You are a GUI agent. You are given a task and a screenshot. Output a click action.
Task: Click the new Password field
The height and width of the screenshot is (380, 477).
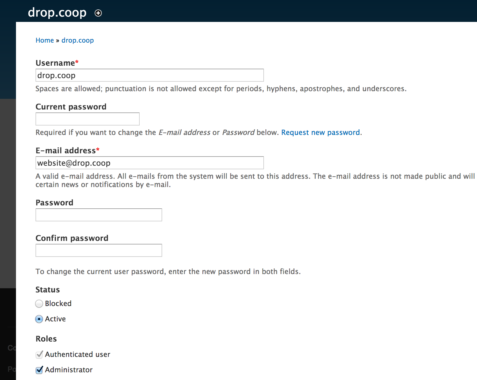point(99,215)
